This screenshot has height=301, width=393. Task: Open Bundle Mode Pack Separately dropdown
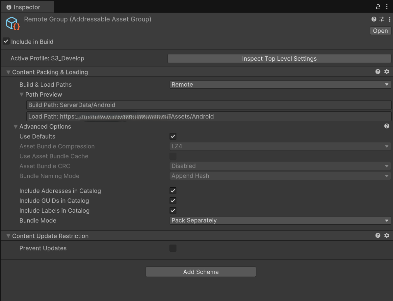280,221
